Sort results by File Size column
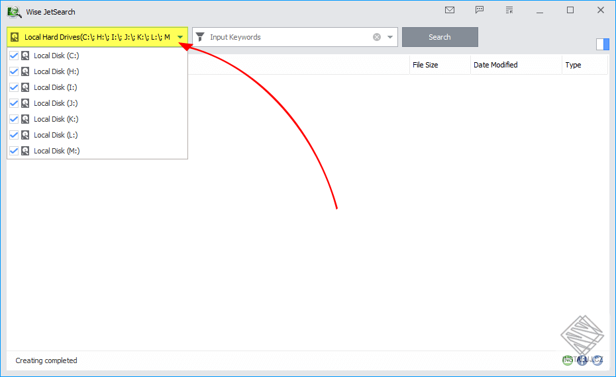 (x=425, y=65)
